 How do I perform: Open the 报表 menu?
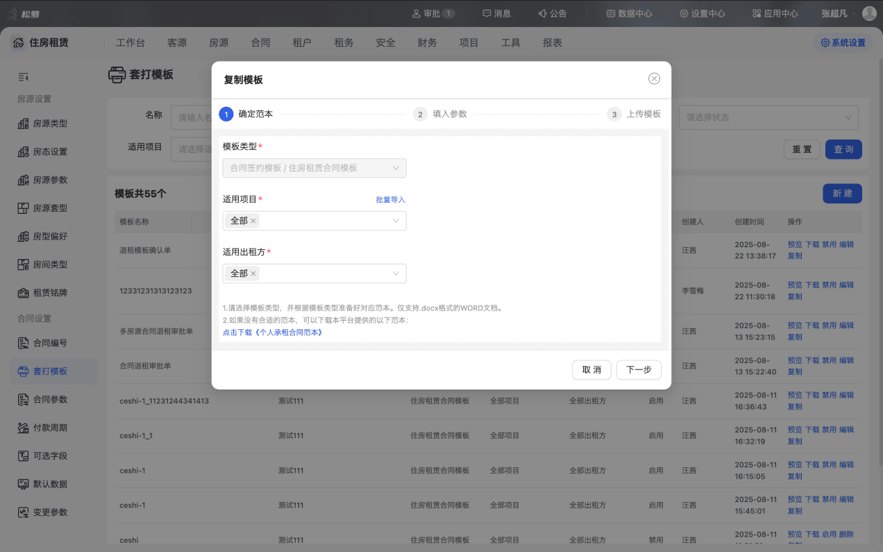[x=553, y=42]
